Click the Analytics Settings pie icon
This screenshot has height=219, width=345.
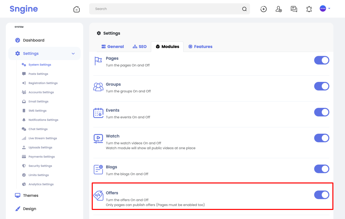[x=24, y=184]
